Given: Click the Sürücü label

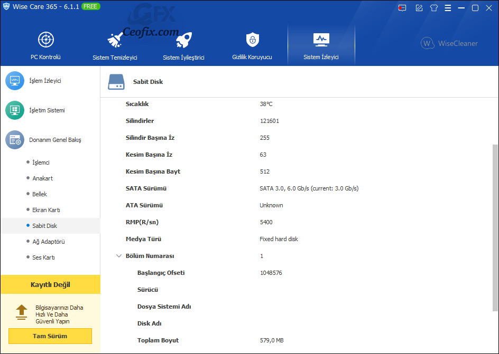Looking at the screenshot, I should tap(147, 290).
